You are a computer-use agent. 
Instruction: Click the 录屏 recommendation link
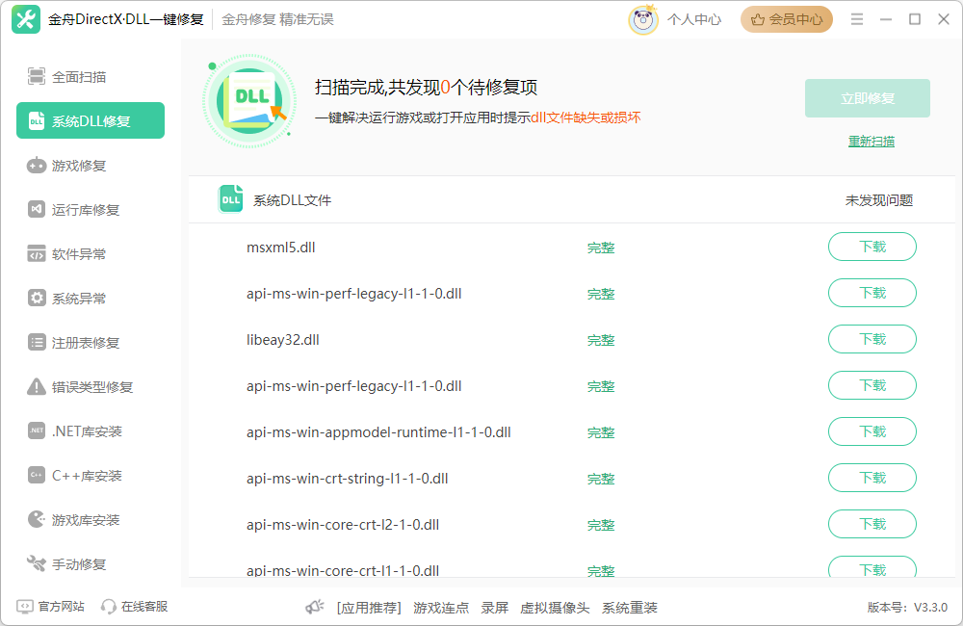click(x=494, y=608)
